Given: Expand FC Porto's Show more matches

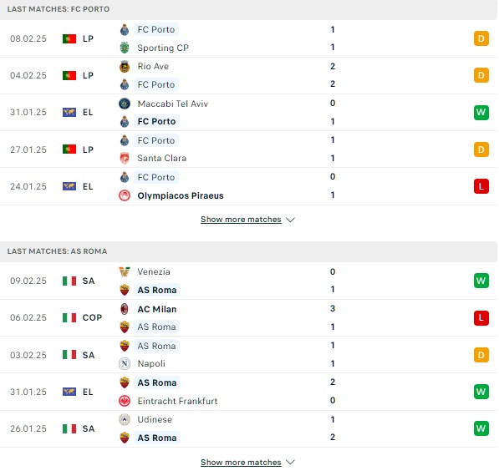Looking at the screenshot, I should (241, 220).
